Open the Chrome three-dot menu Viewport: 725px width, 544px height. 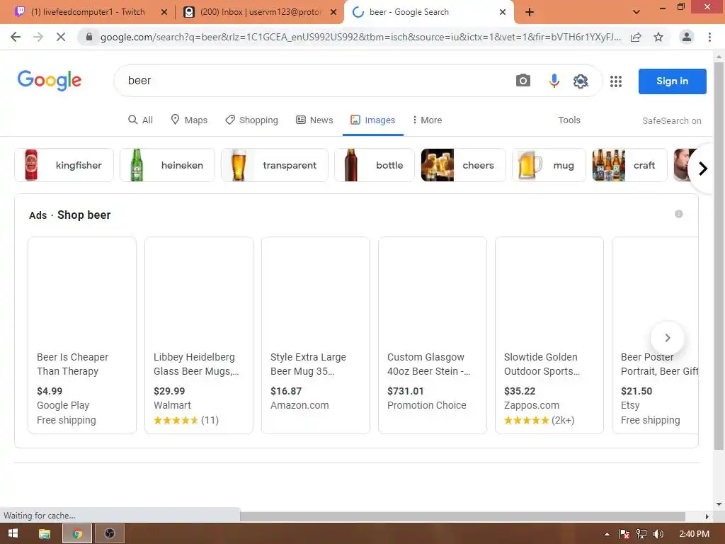point(709,37)
